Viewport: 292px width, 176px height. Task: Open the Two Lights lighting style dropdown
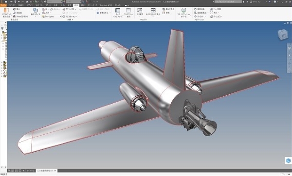(52, 17)
